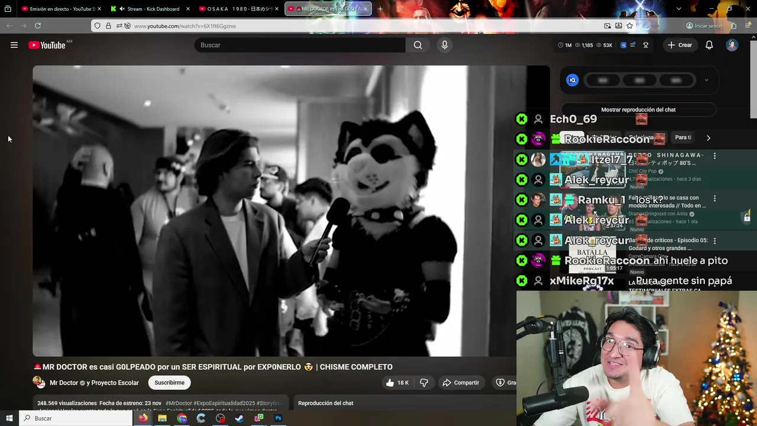Click the vidIQ 1M stat in header
This screenshot has height=426, width=757.
[565, 45]
